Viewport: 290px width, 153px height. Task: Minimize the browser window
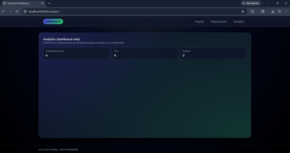click(x=269, y=3)
